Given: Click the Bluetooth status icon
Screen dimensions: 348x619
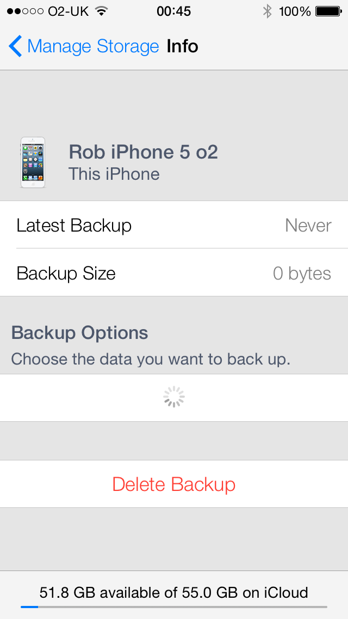Looking at the screenshot, I should click(x=267, y=11).
